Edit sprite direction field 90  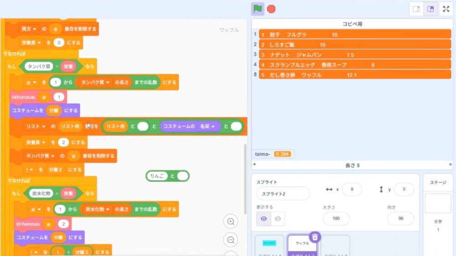400,219
